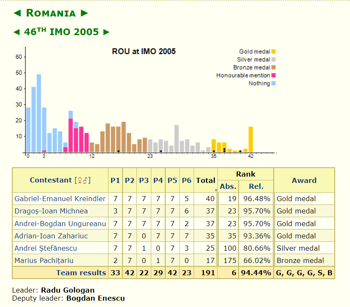Select Kreindler's P6 score 5
This screenshot has height=307, width=350.
click(186, 199)
